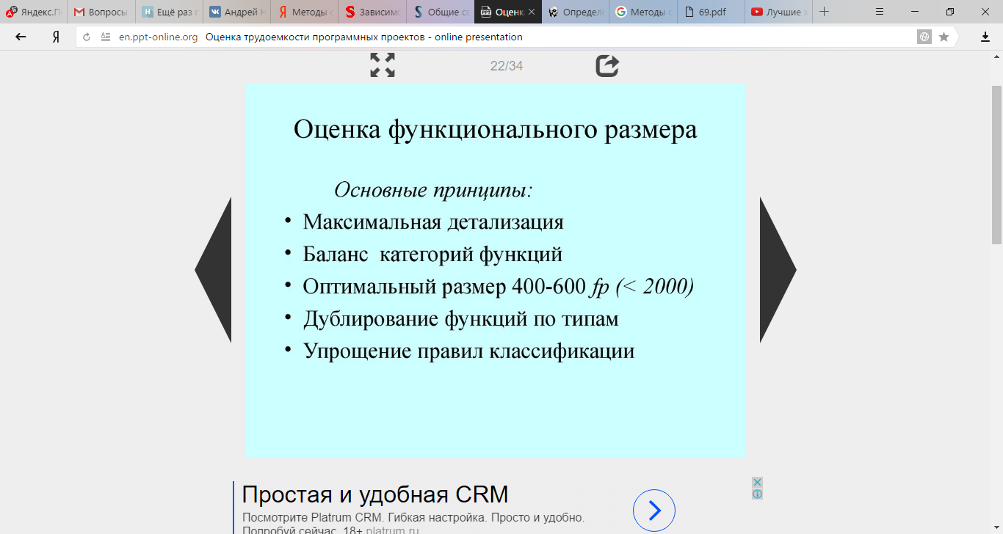Image resolution: width=1003 pixels, height=534 pixels.
Task: Open a new browser tab with plus
Action: click(x=824, y=12)
